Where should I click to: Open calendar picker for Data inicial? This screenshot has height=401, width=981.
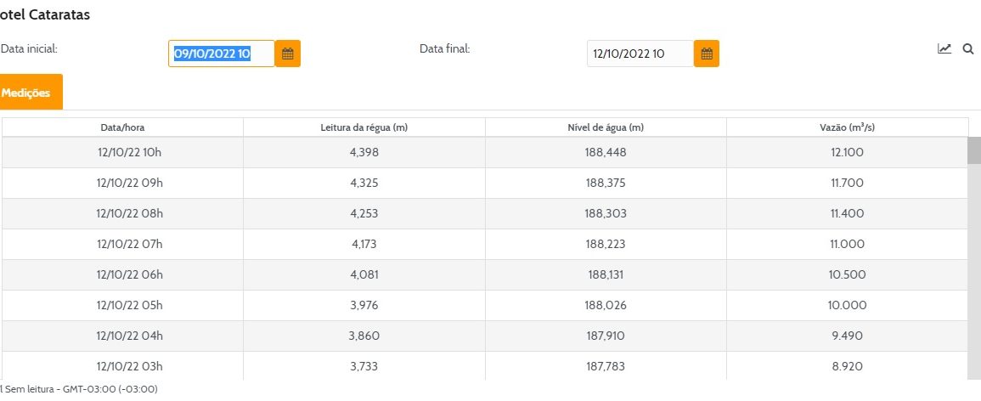click(288, 54)
